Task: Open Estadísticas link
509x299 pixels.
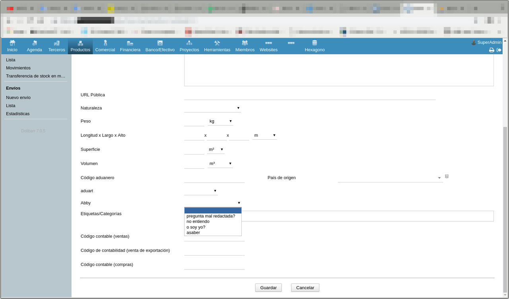Action: [x=18, y=113]
